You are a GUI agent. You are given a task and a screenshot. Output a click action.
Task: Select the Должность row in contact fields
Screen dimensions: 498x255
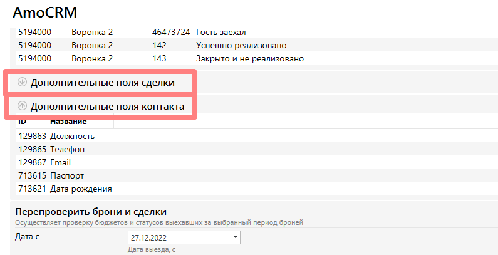point(257,136)
